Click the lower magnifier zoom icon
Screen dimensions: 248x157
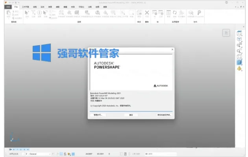pos(239,51)
